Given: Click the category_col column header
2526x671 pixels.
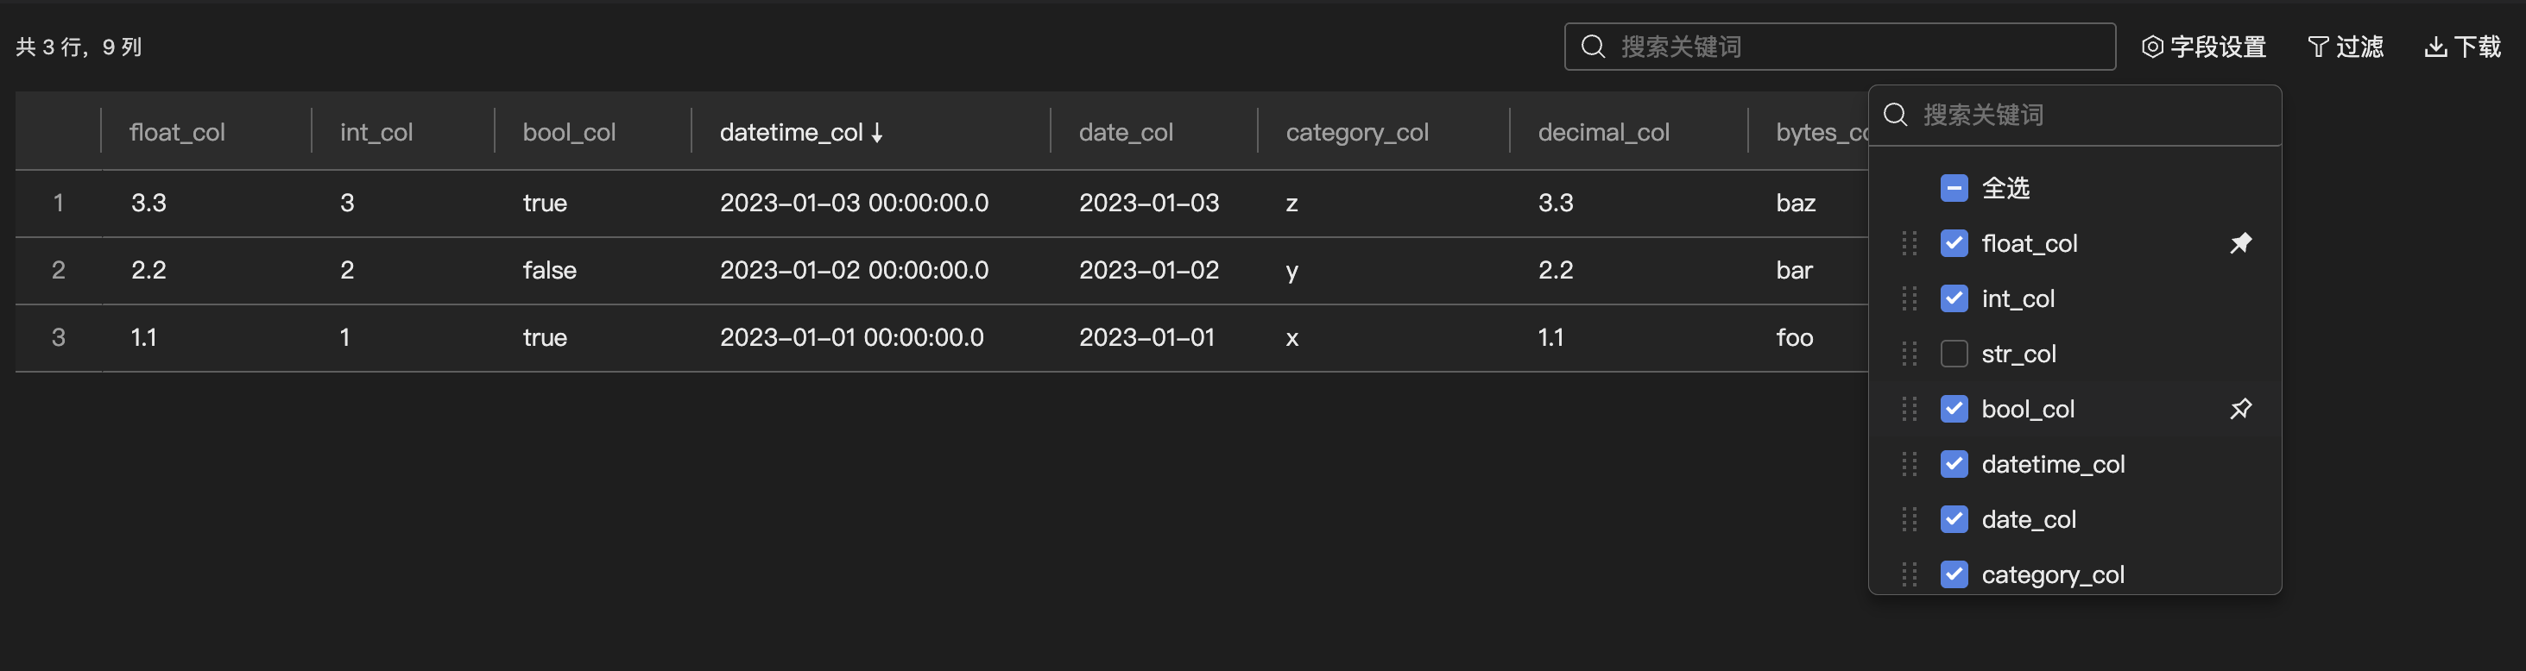Looking at the screenshot, I should point(1356,132).
